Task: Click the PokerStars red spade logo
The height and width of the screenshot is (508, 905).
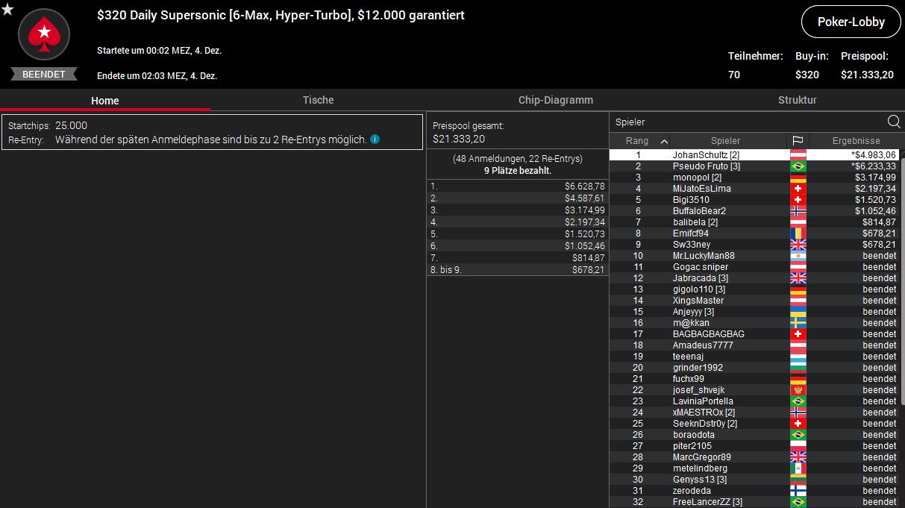Action: [43, 34]
